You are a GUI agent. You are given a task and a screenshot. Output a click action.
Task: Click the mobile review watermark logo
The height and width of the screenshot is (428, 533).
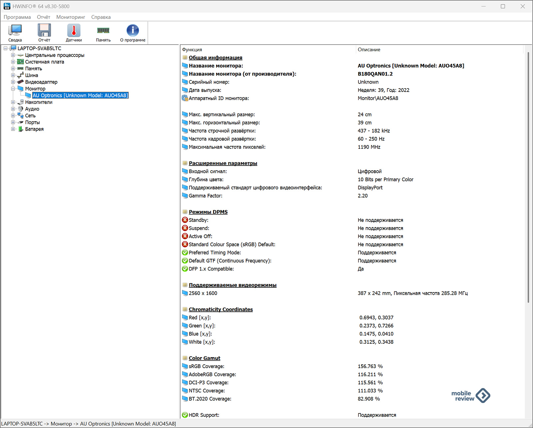click(x=470, y=396)
